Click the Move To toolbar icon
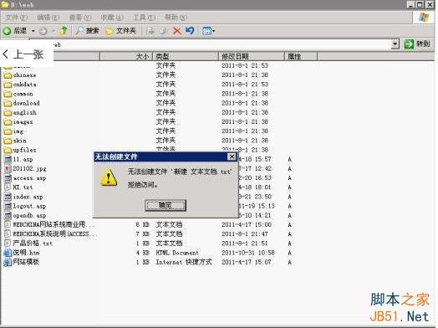The image size is (438, 328). click(150, 31)
